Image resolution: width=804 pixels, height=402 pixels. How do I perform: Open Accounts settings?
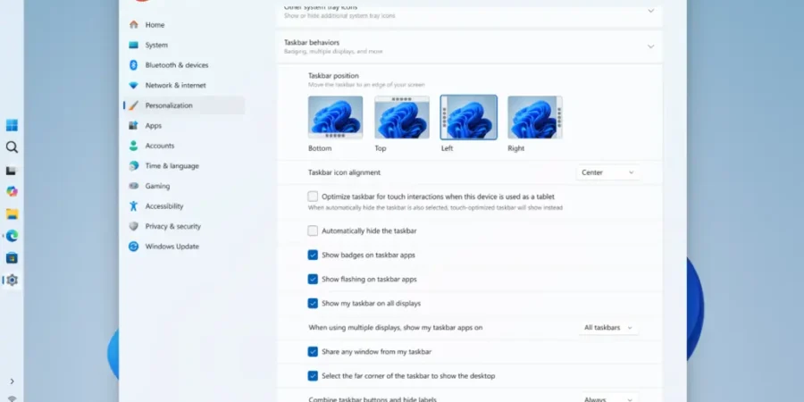point(183,146)
